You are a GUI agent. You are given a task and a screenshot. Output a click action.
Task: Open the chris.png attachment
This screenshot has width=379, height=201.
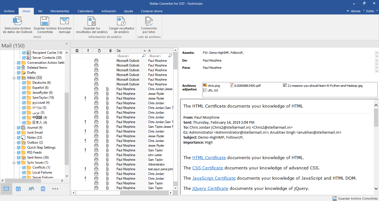(213, 86)
